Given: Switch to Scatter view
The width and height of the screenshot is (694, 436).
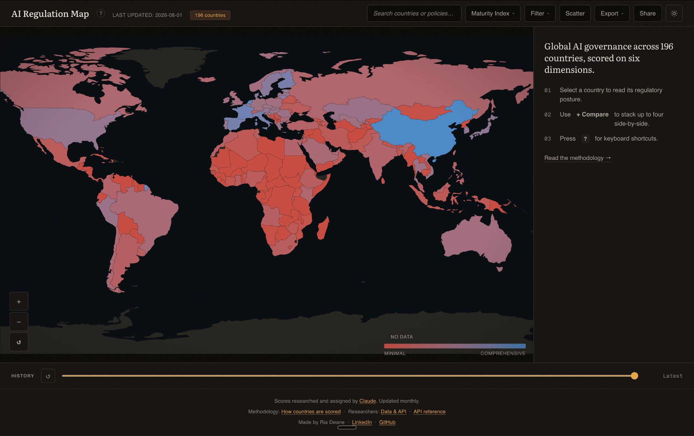Looking at the screenshot, I should (x=575, y=14).
